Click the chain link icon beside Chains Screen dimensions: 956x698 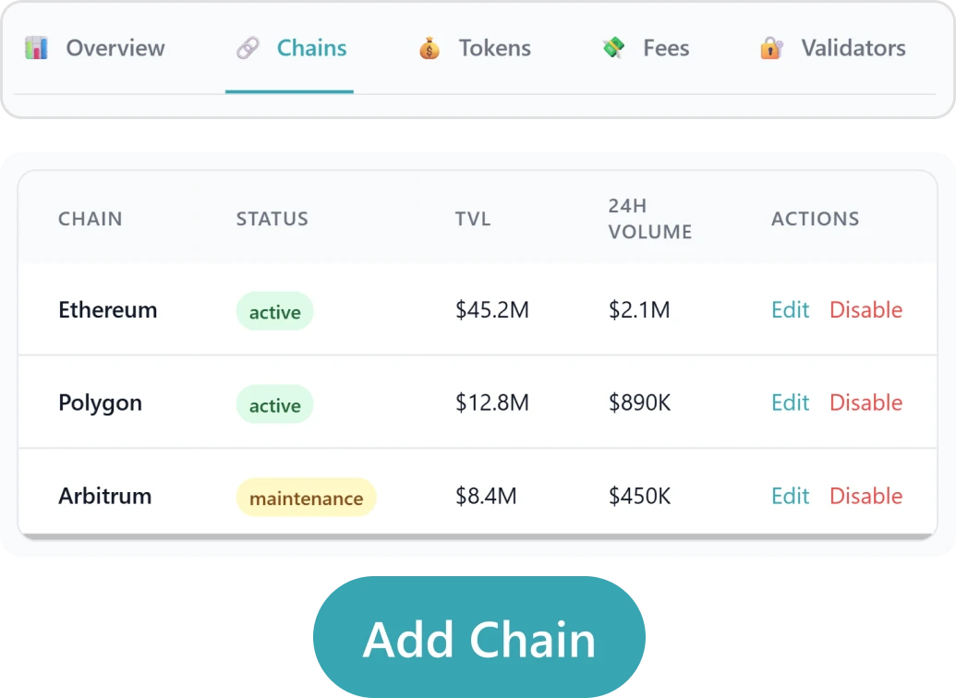pyautogui.click(x=247, y=48)
